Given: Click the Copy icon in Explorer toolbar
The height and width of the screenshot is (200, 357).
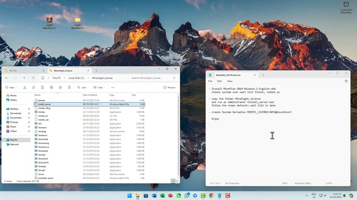Looking at the screenshot, I should (33, 87).
